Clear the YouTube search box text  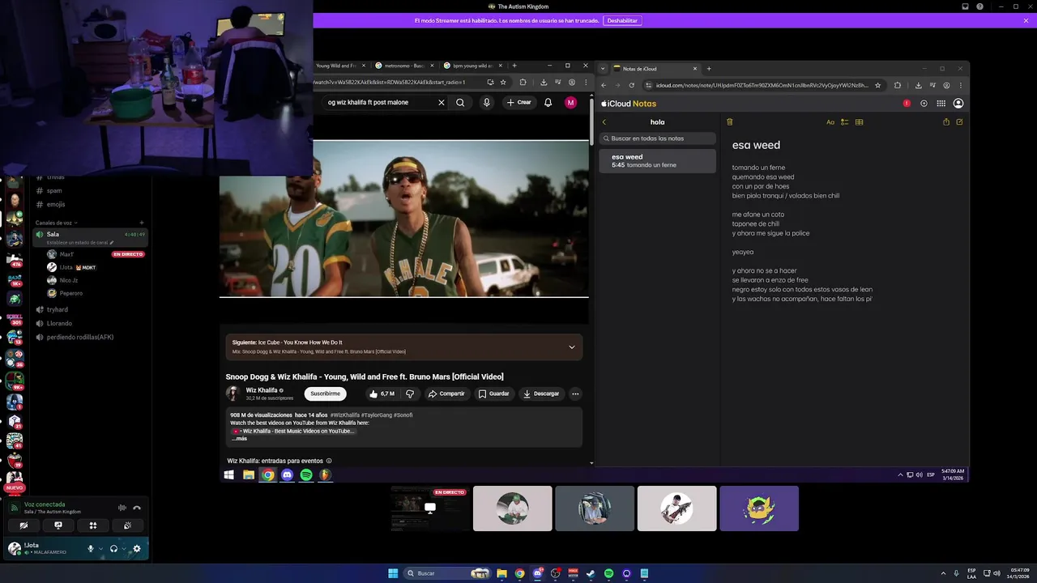[442, 102]
